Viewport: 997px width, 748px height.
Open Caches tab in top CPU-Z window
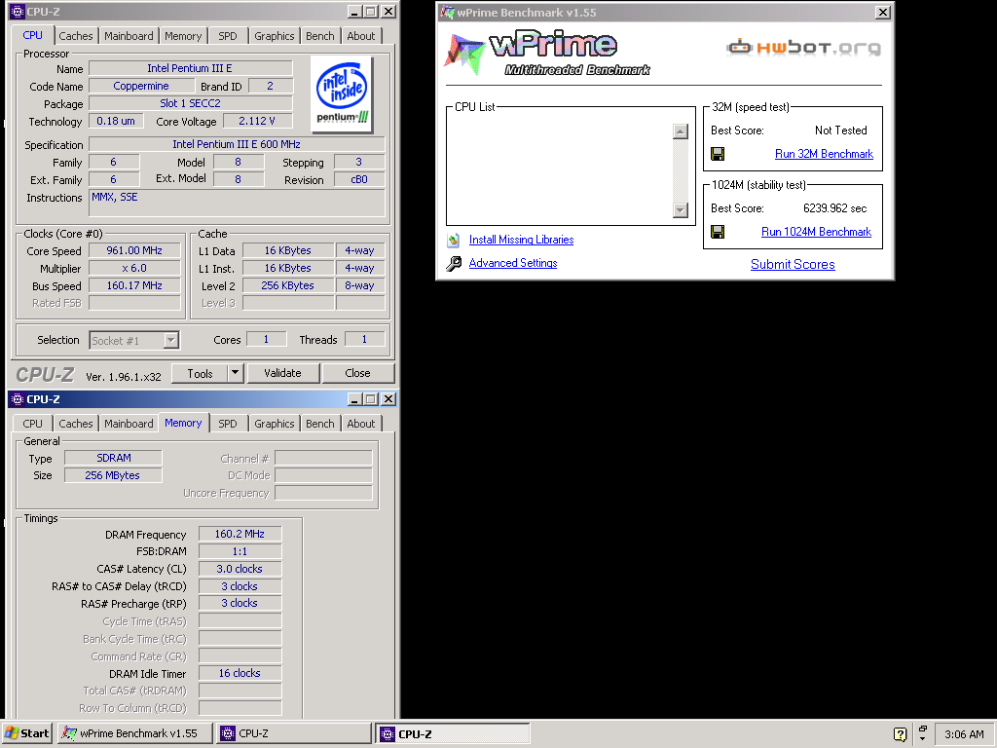point(76,36)
